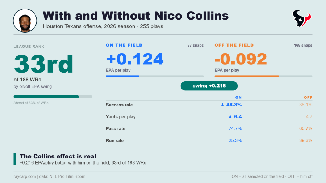Viewport: 326px width, 183px height.
Task: Click the yards per play up-arrow triangle
Action: [x=230, y=116]
